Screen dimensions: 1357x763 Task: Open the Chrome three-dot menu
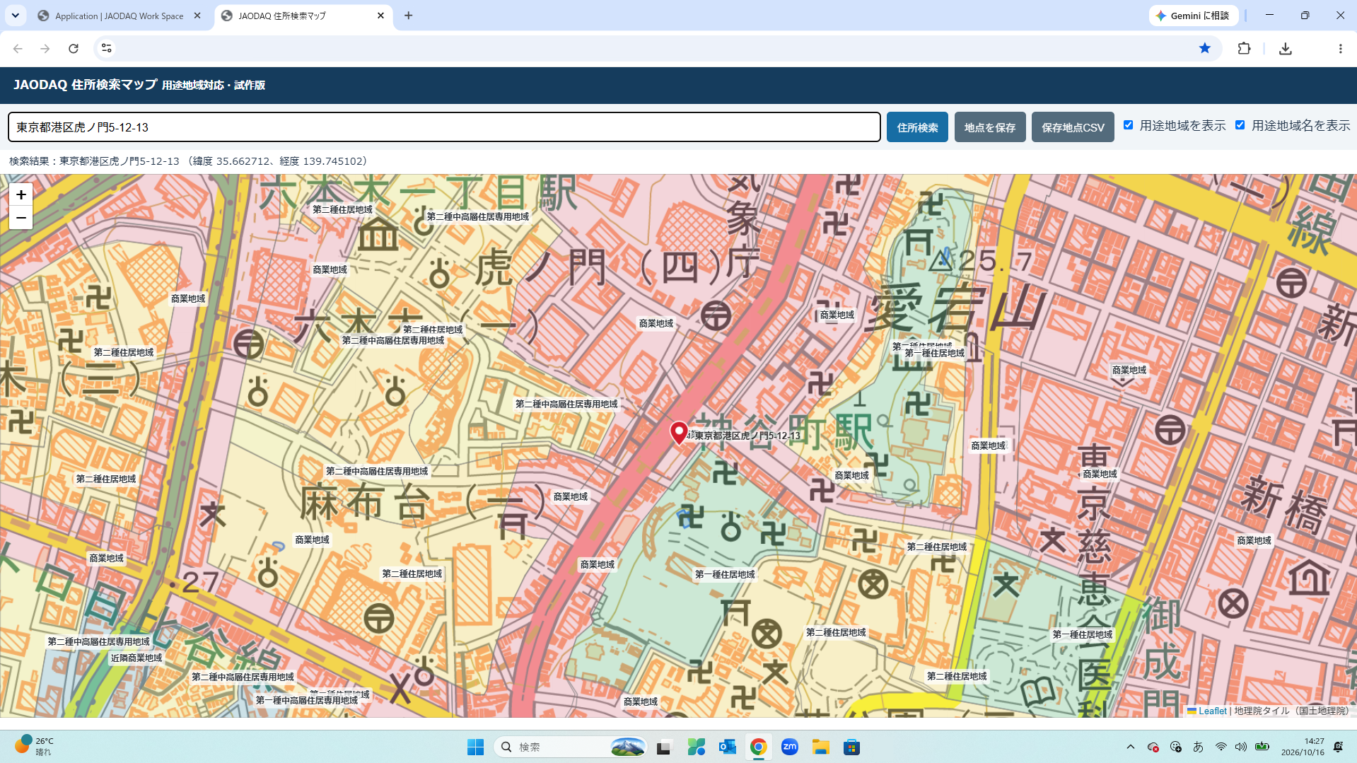point(1340,48)
